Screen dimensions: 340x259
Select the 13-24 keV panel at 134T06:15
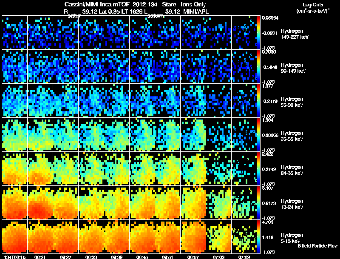15,202
